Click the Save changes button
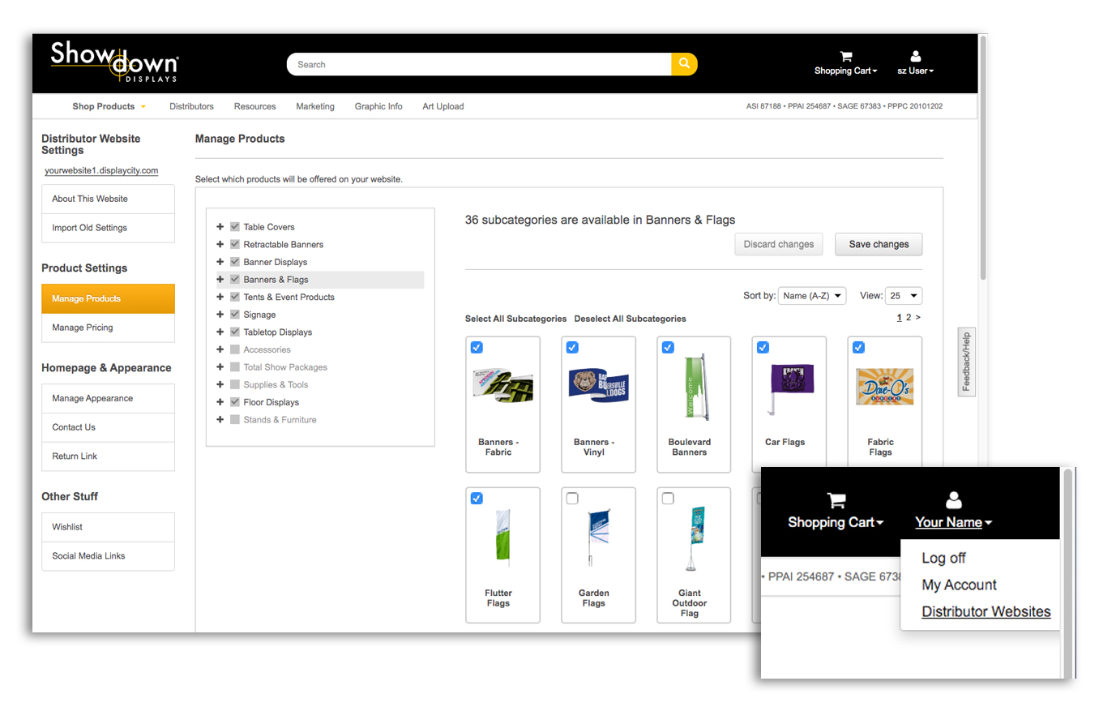1099x707 pixels. pyautogui.click(x=879, y=244)
